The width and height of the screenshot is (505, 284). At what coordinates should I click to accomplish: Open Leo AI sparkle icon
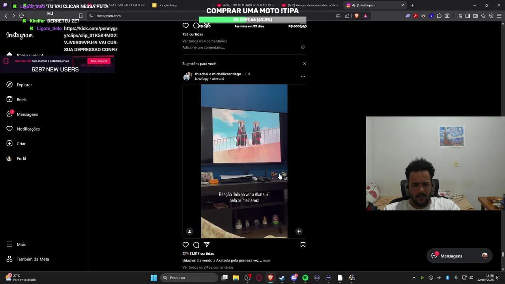(483, 16)
